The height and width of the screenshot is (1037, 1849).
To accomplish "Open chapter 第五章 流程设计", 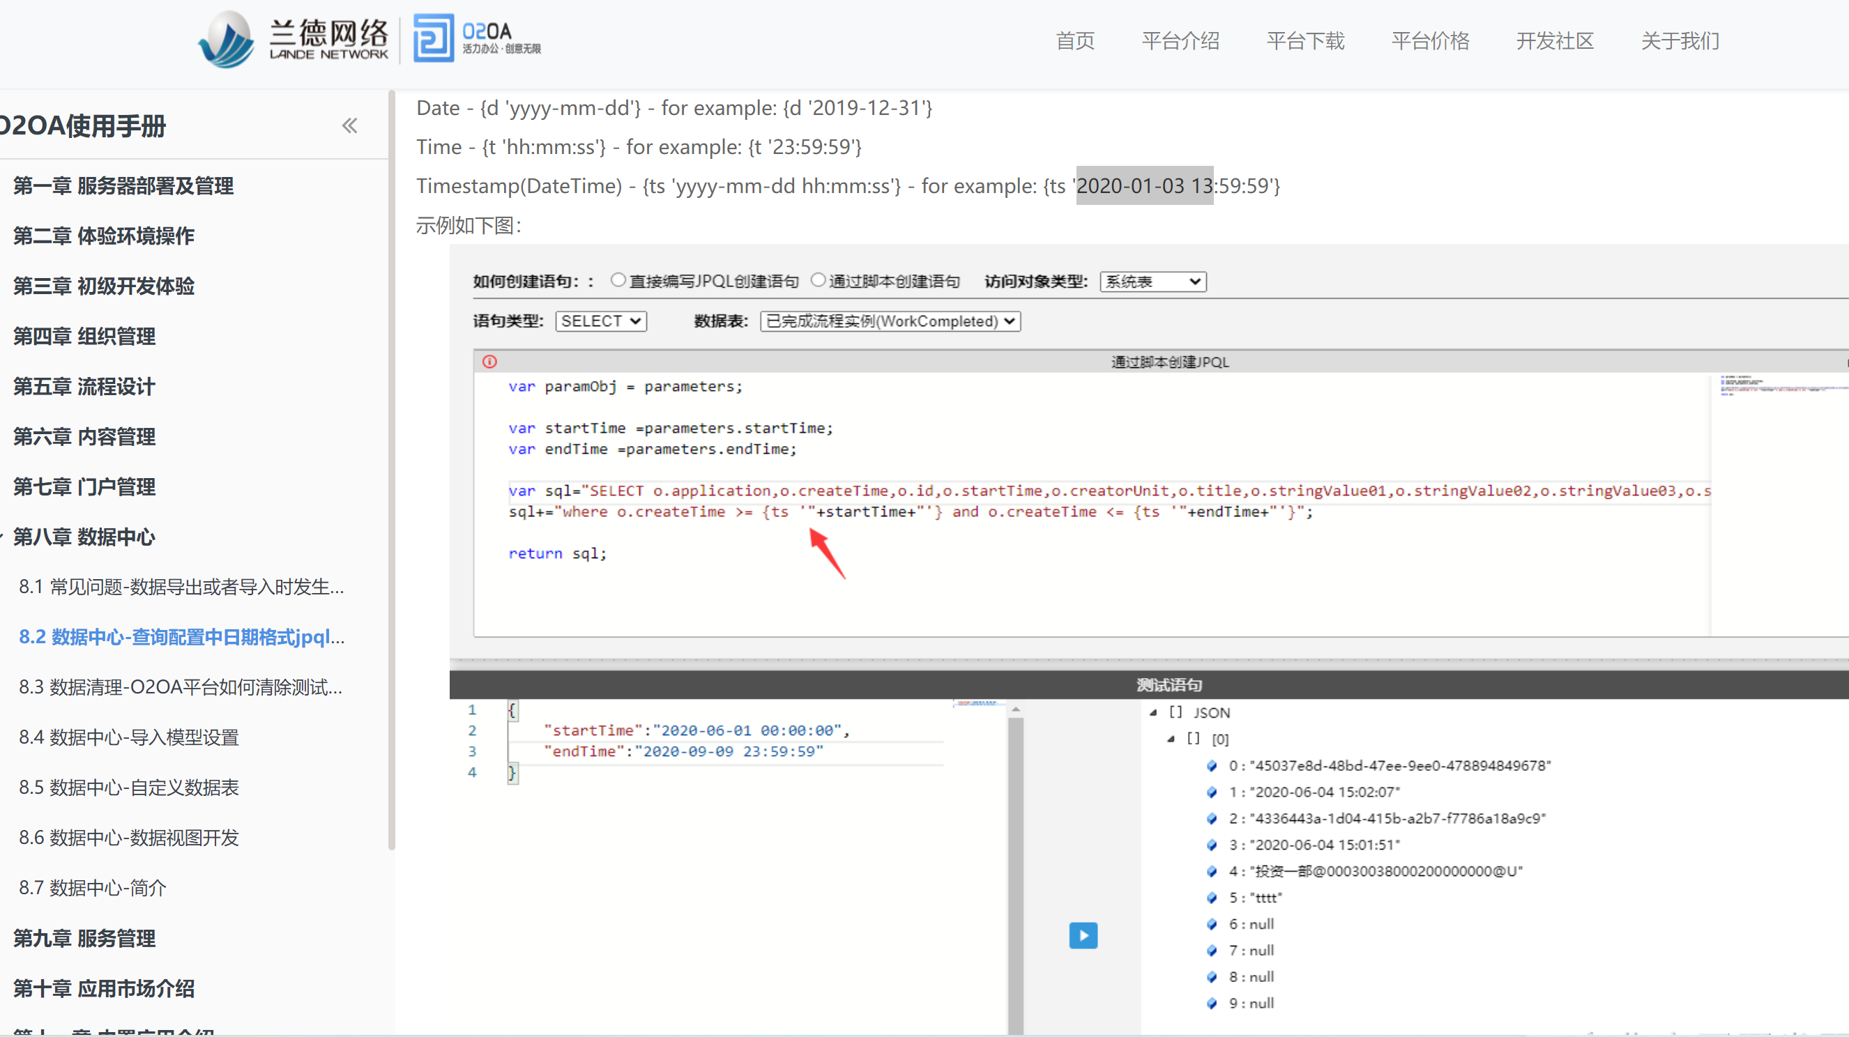I will point(84,387).
